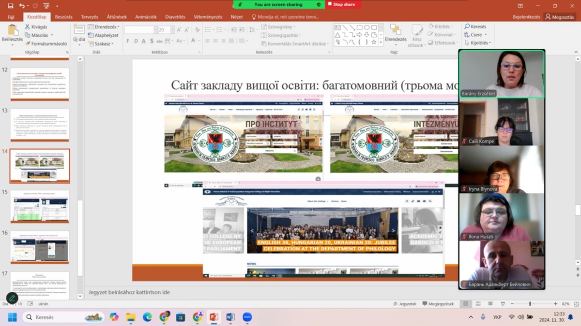Expand the Elrendezés slide layout dropdown
The image size is (581, 326).
tap(104, 27)
